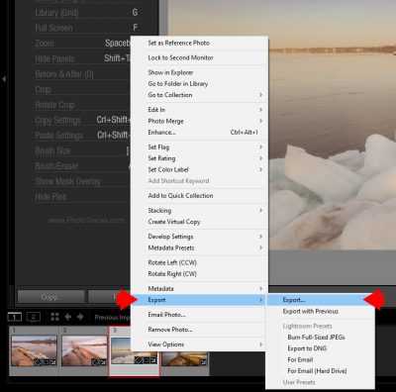Click the Full Screen shortcut text

coord(54,29)
